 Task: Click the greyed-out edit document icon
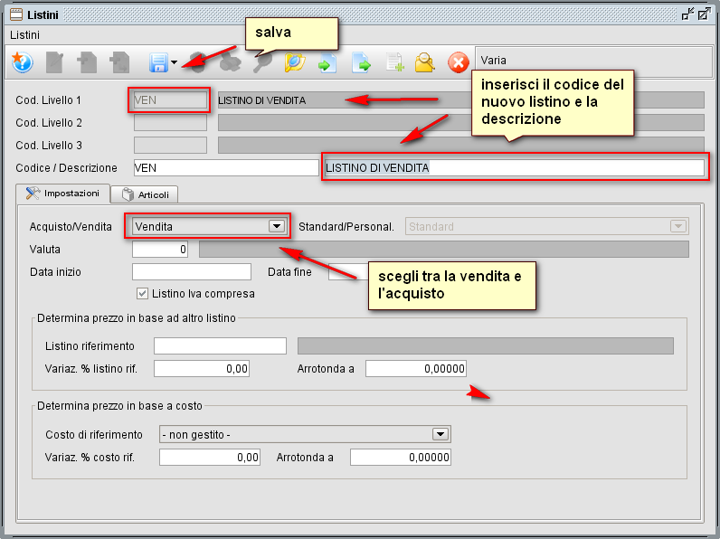(x=54, y=62)
